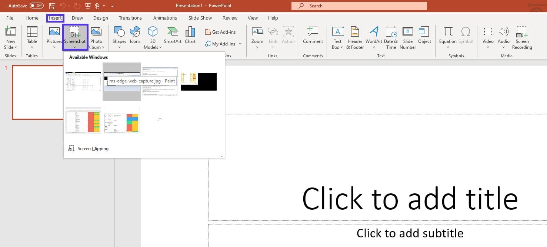Choose Screen Clipping
The height and width of the screenshot is (247, 547).
[x=93, y=148]
